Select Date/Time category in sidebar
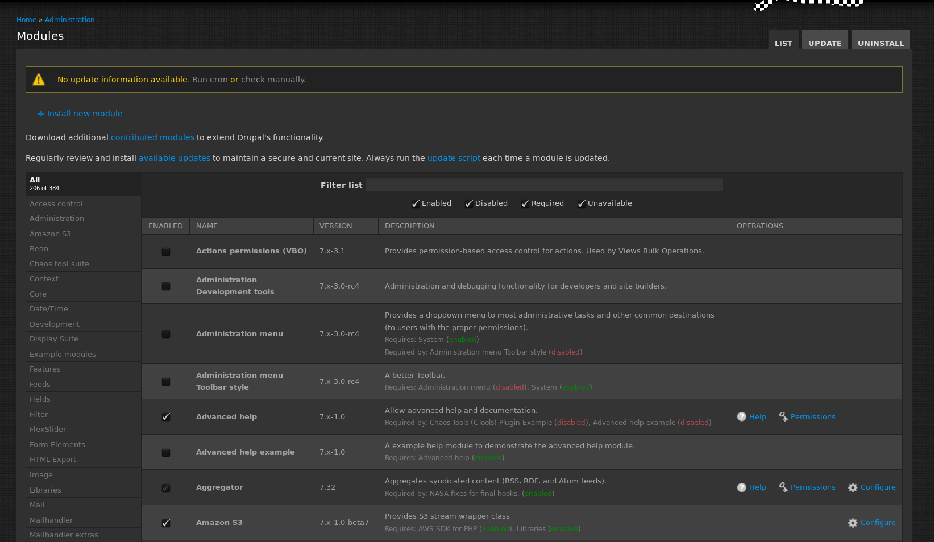 click(84, 309)
